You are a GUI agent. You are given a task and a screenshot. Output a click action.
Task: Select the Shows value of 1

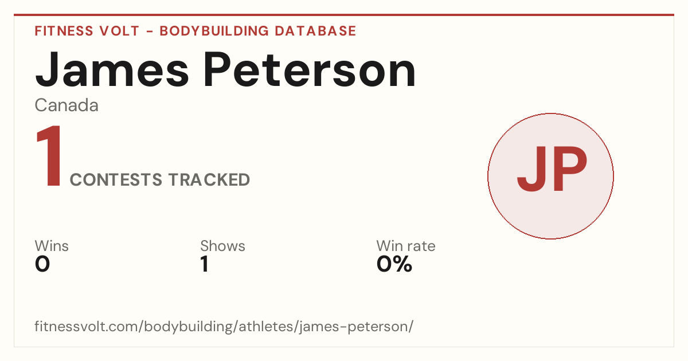click(x=205, y=265)
